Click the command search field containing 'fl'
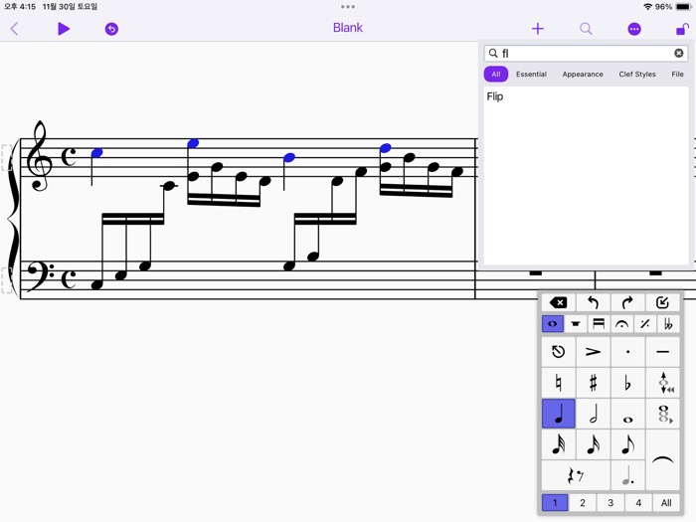 coord(586,54)
